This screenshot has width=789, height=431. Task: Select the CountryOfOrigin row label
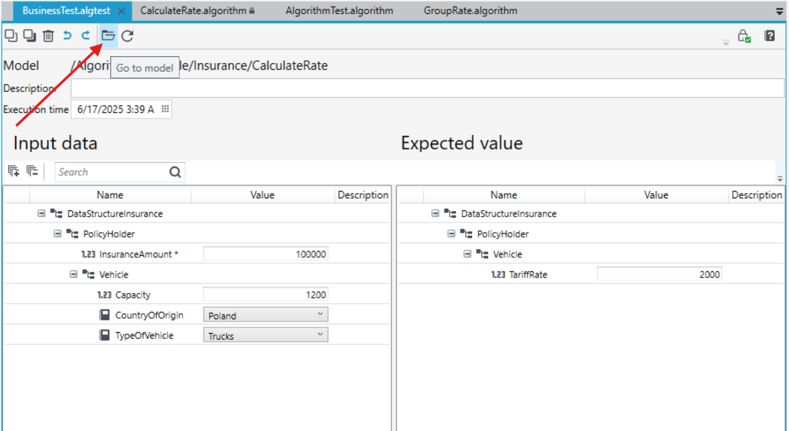coord(149,315)
